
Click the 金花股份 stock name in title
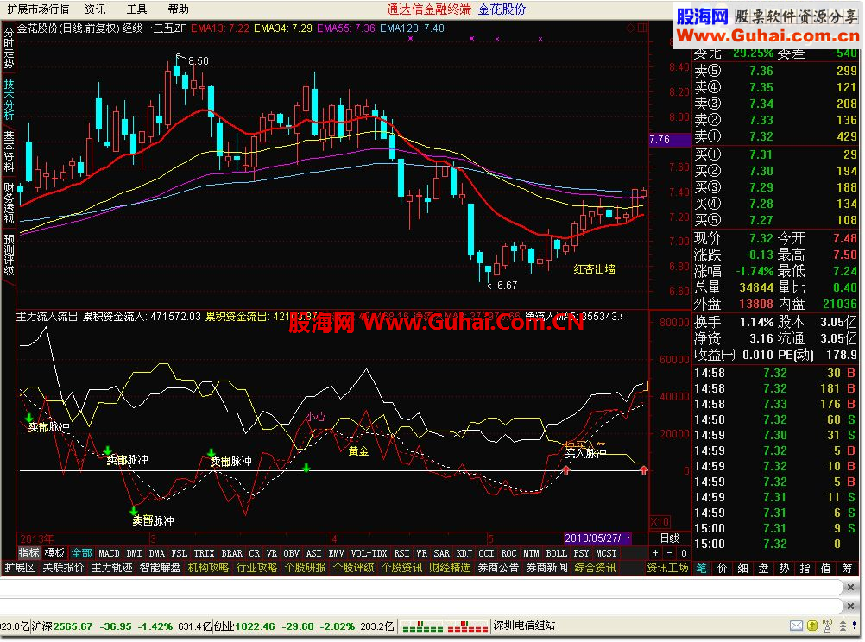coord(502,9)
